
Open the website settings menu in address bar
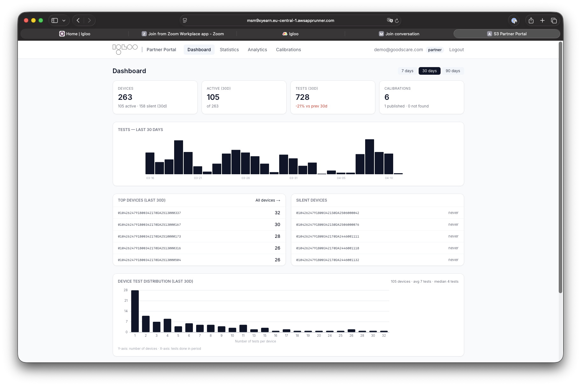185,20
